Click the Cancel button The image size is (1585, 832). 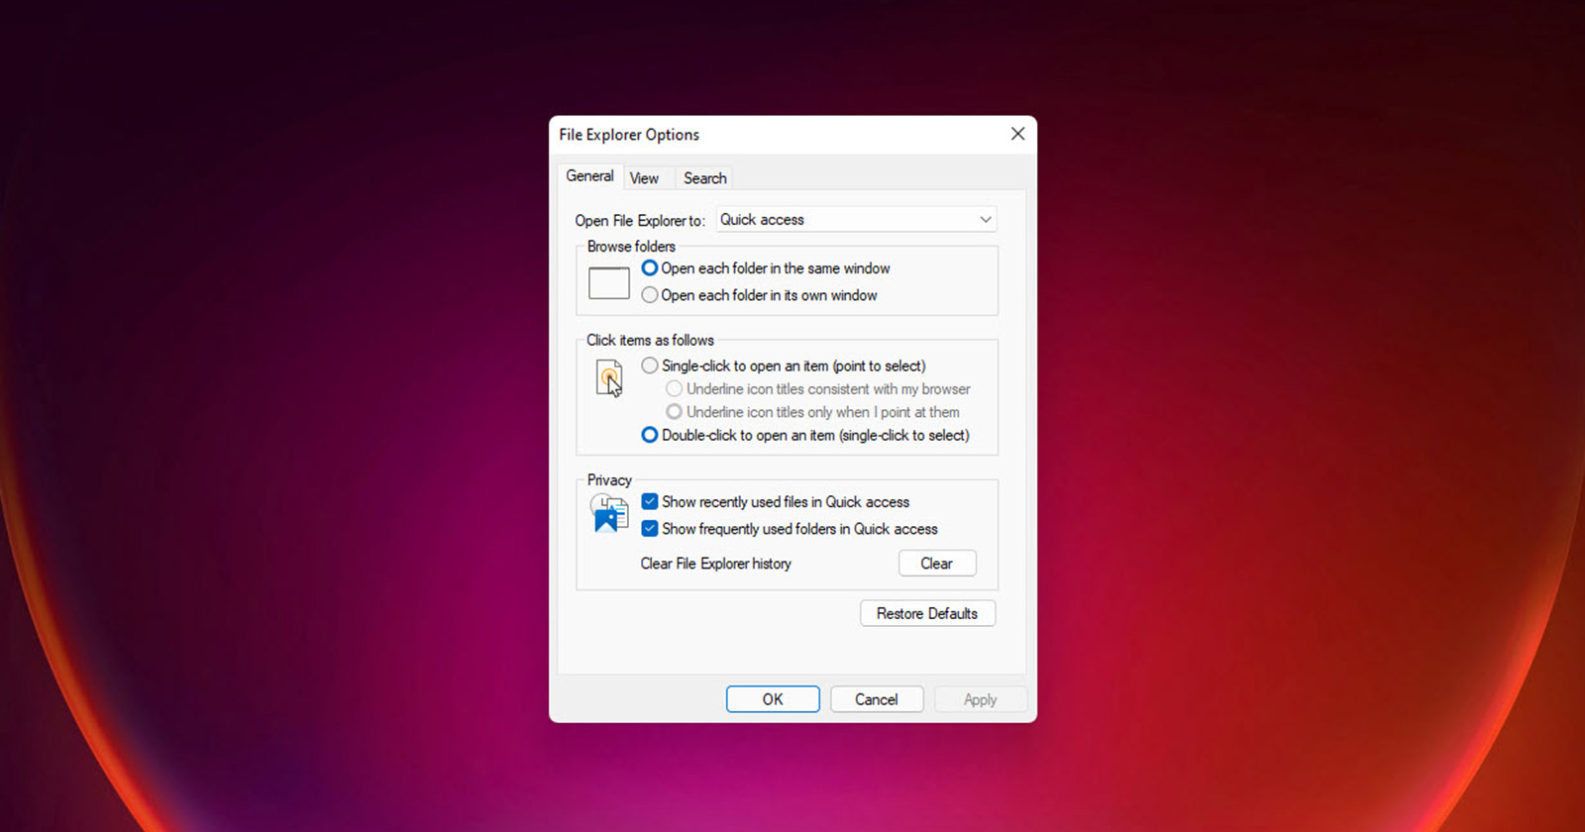(x=877, y=699)
